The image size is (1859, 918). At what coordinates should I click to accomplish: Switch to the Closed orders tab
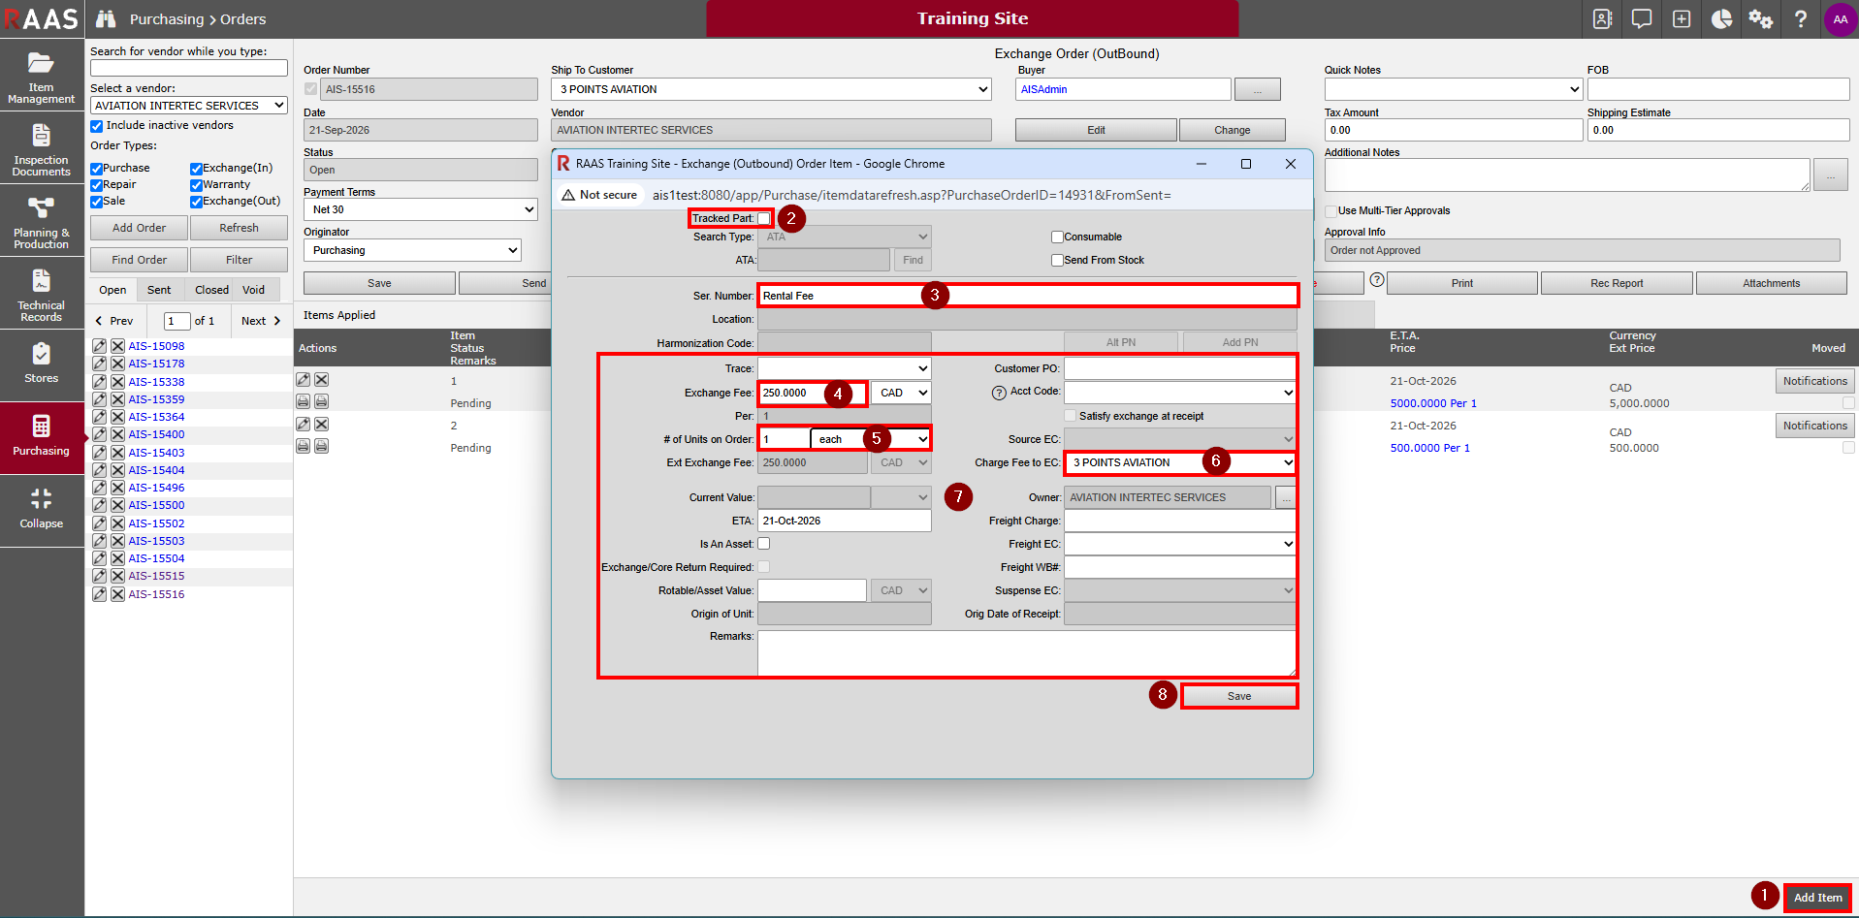coord(211,290)
